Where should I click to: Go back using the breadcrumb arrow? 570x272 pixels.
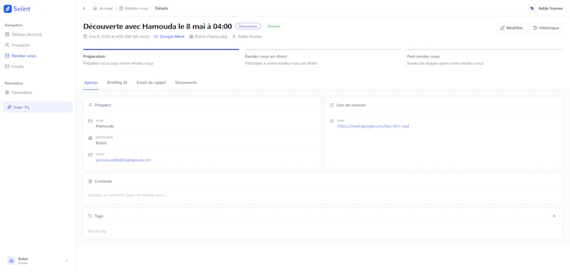point(84,8)
